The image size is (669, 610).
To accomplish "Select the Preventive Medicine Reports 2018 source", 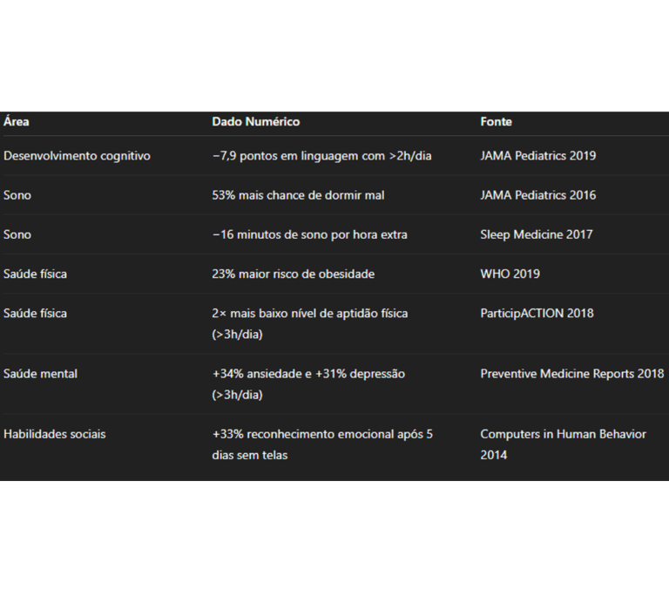I will (572, 374).
